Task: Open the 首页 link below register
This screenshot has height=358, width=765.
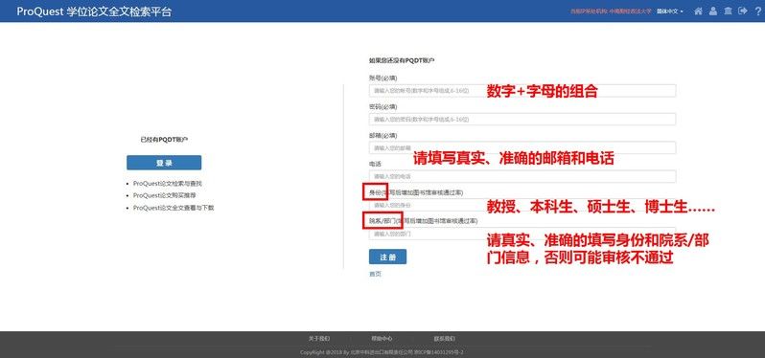Action: [375, 274]
